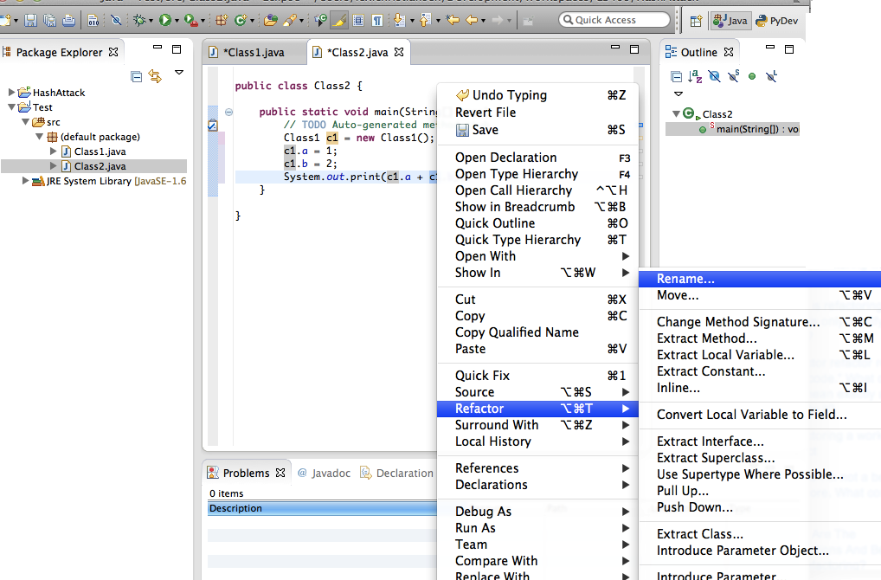Toggle Hide Local Types in Outline
Viewport: 881px width, 580px height.
[x=771, y=76]
